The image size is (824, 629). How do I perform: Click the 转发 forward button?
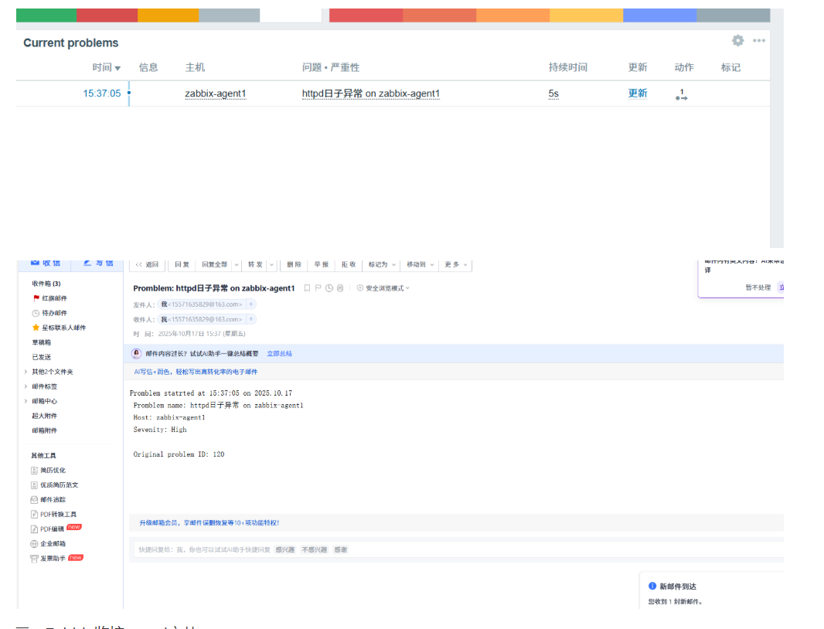coord(255,265)
